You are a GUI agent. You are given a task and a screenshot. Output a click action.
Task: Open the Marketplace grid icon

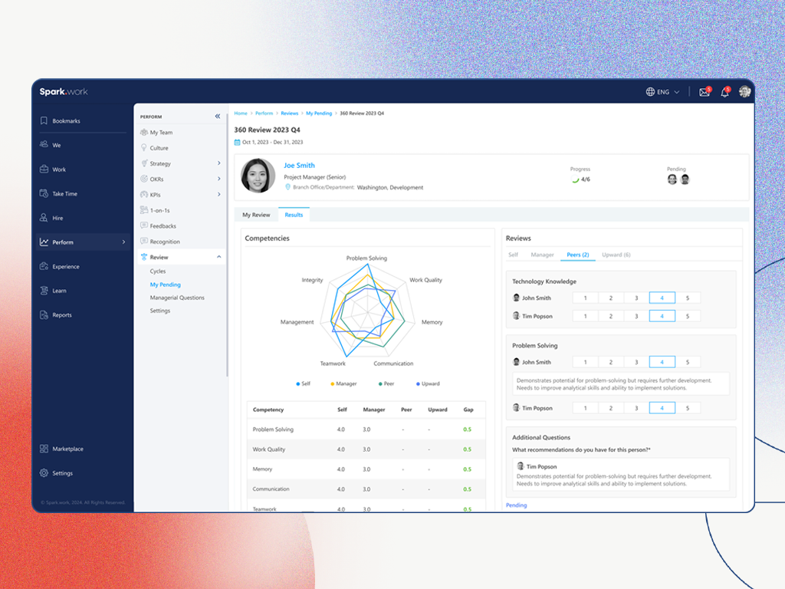(44, 449)
